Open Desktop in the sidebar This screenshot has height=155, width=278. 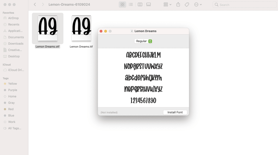tap(14, 56)
